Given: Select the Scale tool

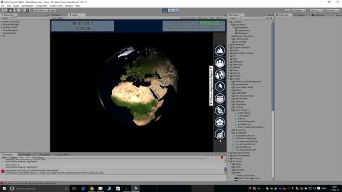Looking at the screenshot, I should (x=22, y=11).
